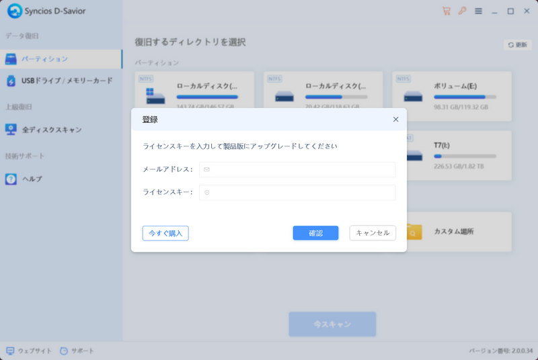This screenshot has width=538, height=360.
Task: Click the キャンセル button
Action: (373, 233)
